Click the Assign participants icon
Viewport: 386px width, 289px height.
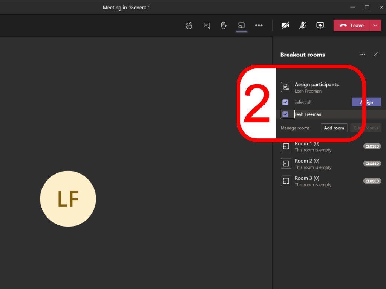point(286,87)
